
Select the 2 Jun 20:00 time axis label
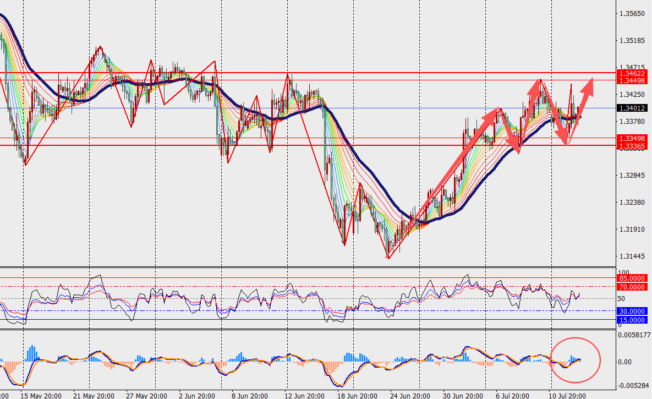pos(197,396)
